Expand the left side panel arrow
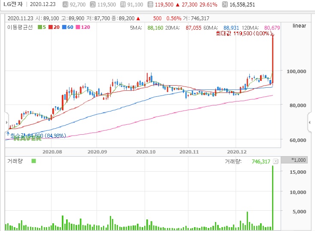Viewport: 315px width, 231px height. tap(6, 122)
